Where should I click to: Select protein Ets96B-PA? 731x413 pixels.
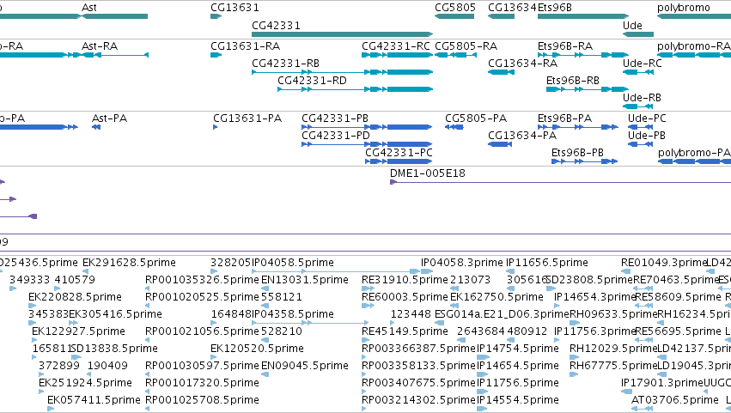564,118
